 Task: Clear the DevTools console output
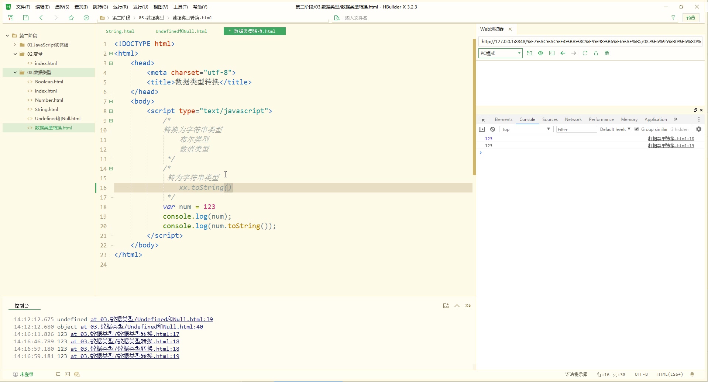tap(492, 129)
